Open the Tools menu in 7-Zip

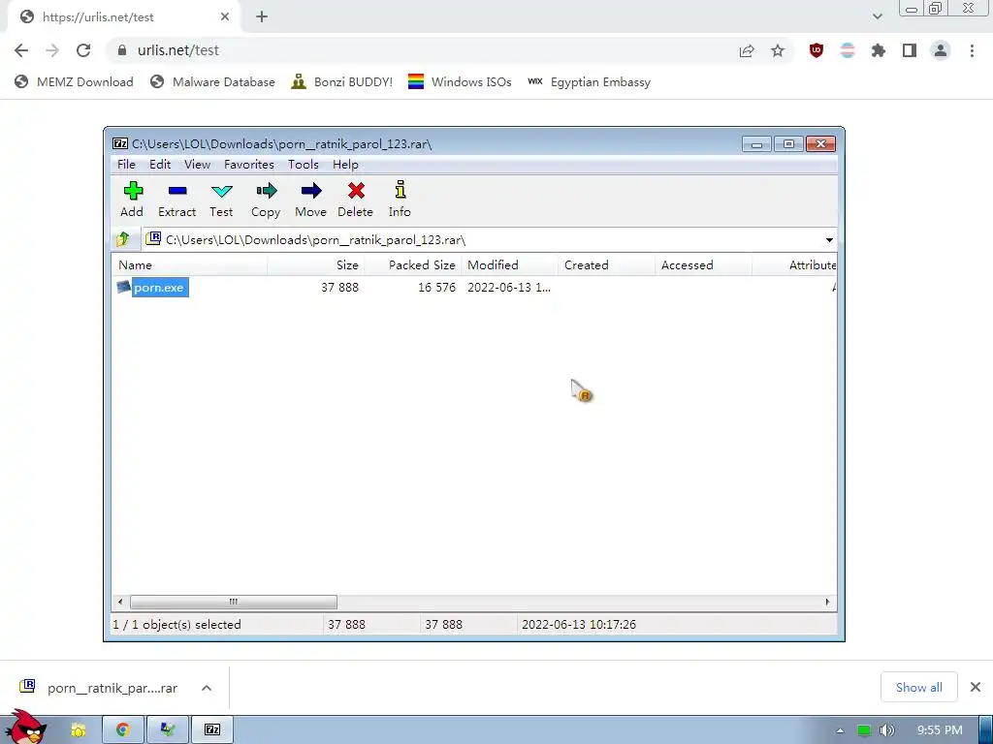click(304, 165)
